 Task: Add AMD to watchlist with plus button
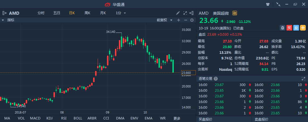[303, 28]
